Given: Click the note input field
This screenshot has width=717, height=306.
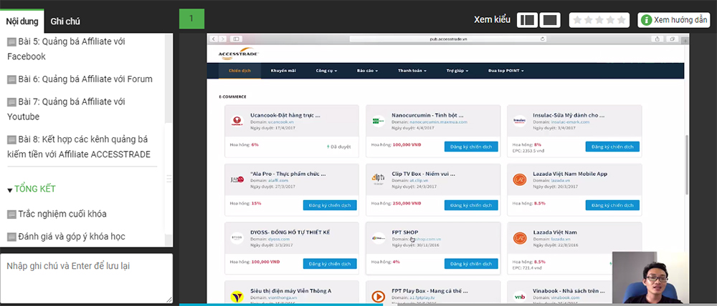Looking at the screenshot, I should (87, 277).
